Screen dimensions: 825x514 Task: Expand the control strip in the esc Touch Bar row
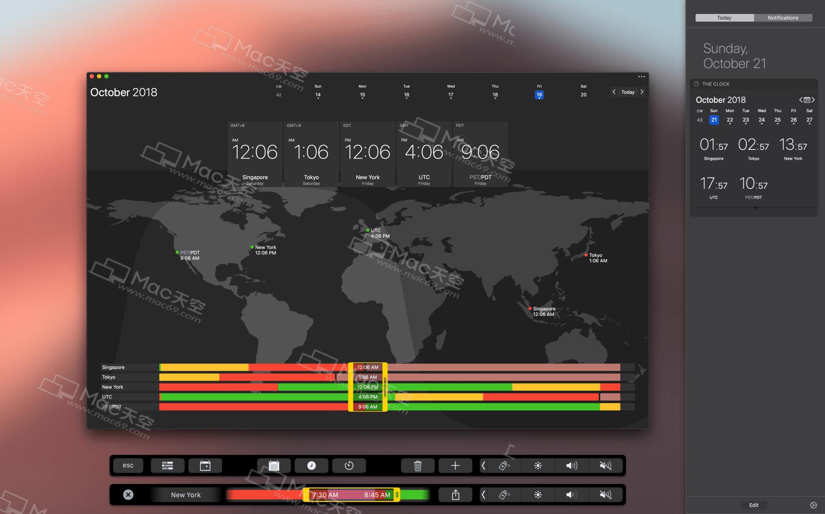pos(483,466)
